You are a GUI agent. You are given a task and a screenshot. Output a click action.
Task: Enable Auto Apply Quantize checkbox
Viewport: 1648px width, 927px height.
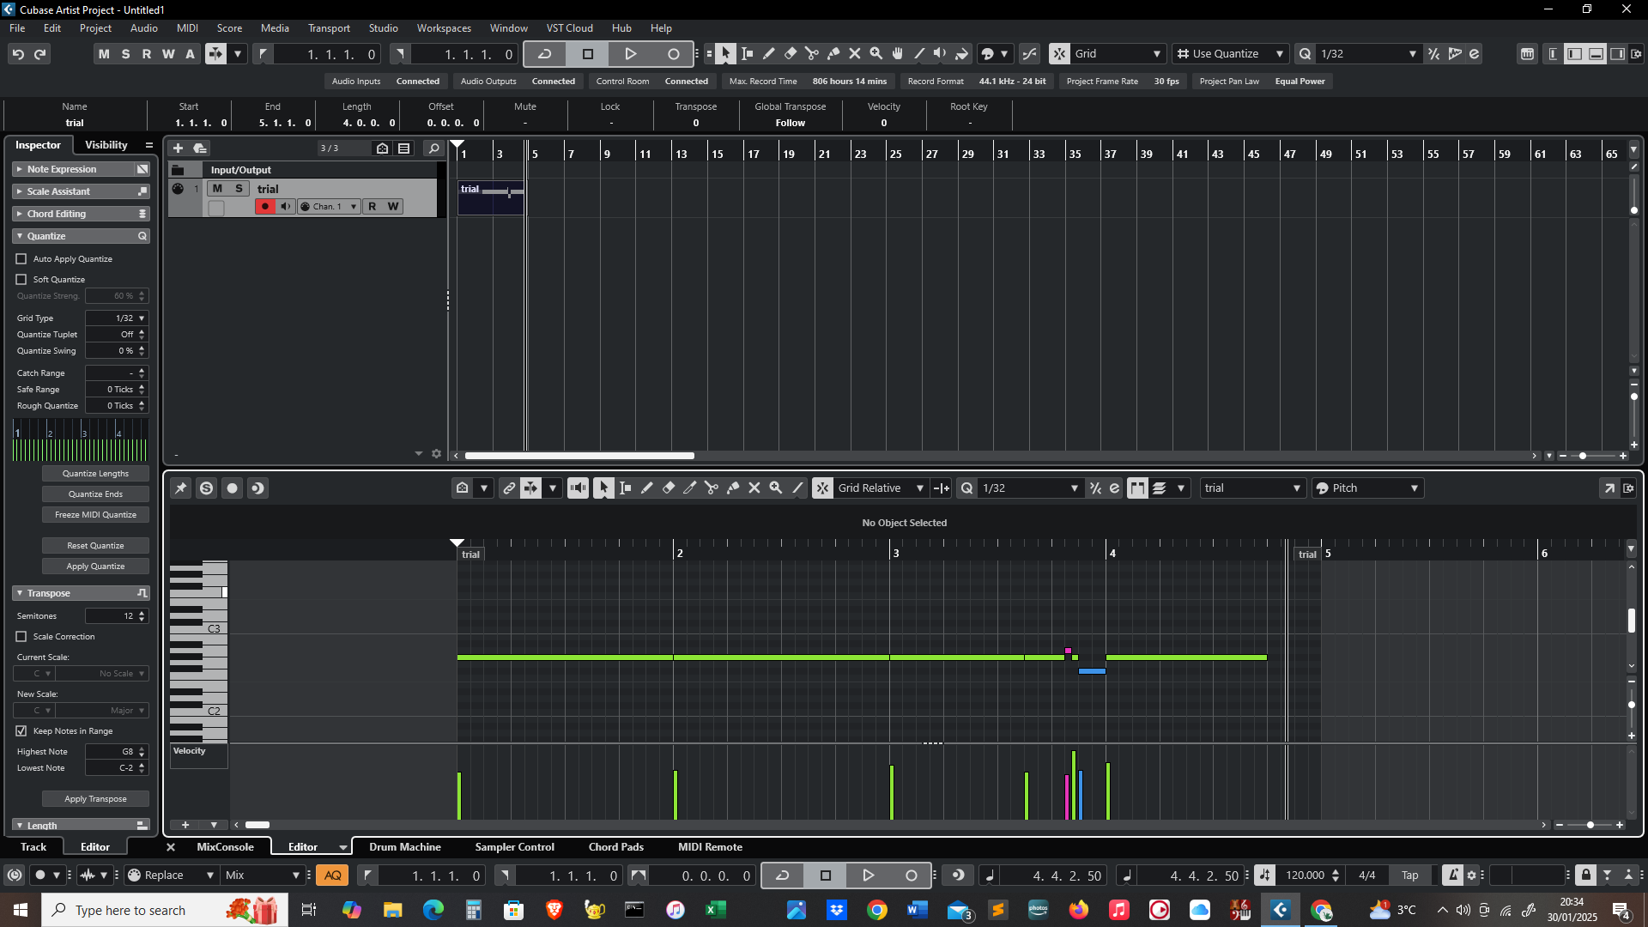(21, 258)
